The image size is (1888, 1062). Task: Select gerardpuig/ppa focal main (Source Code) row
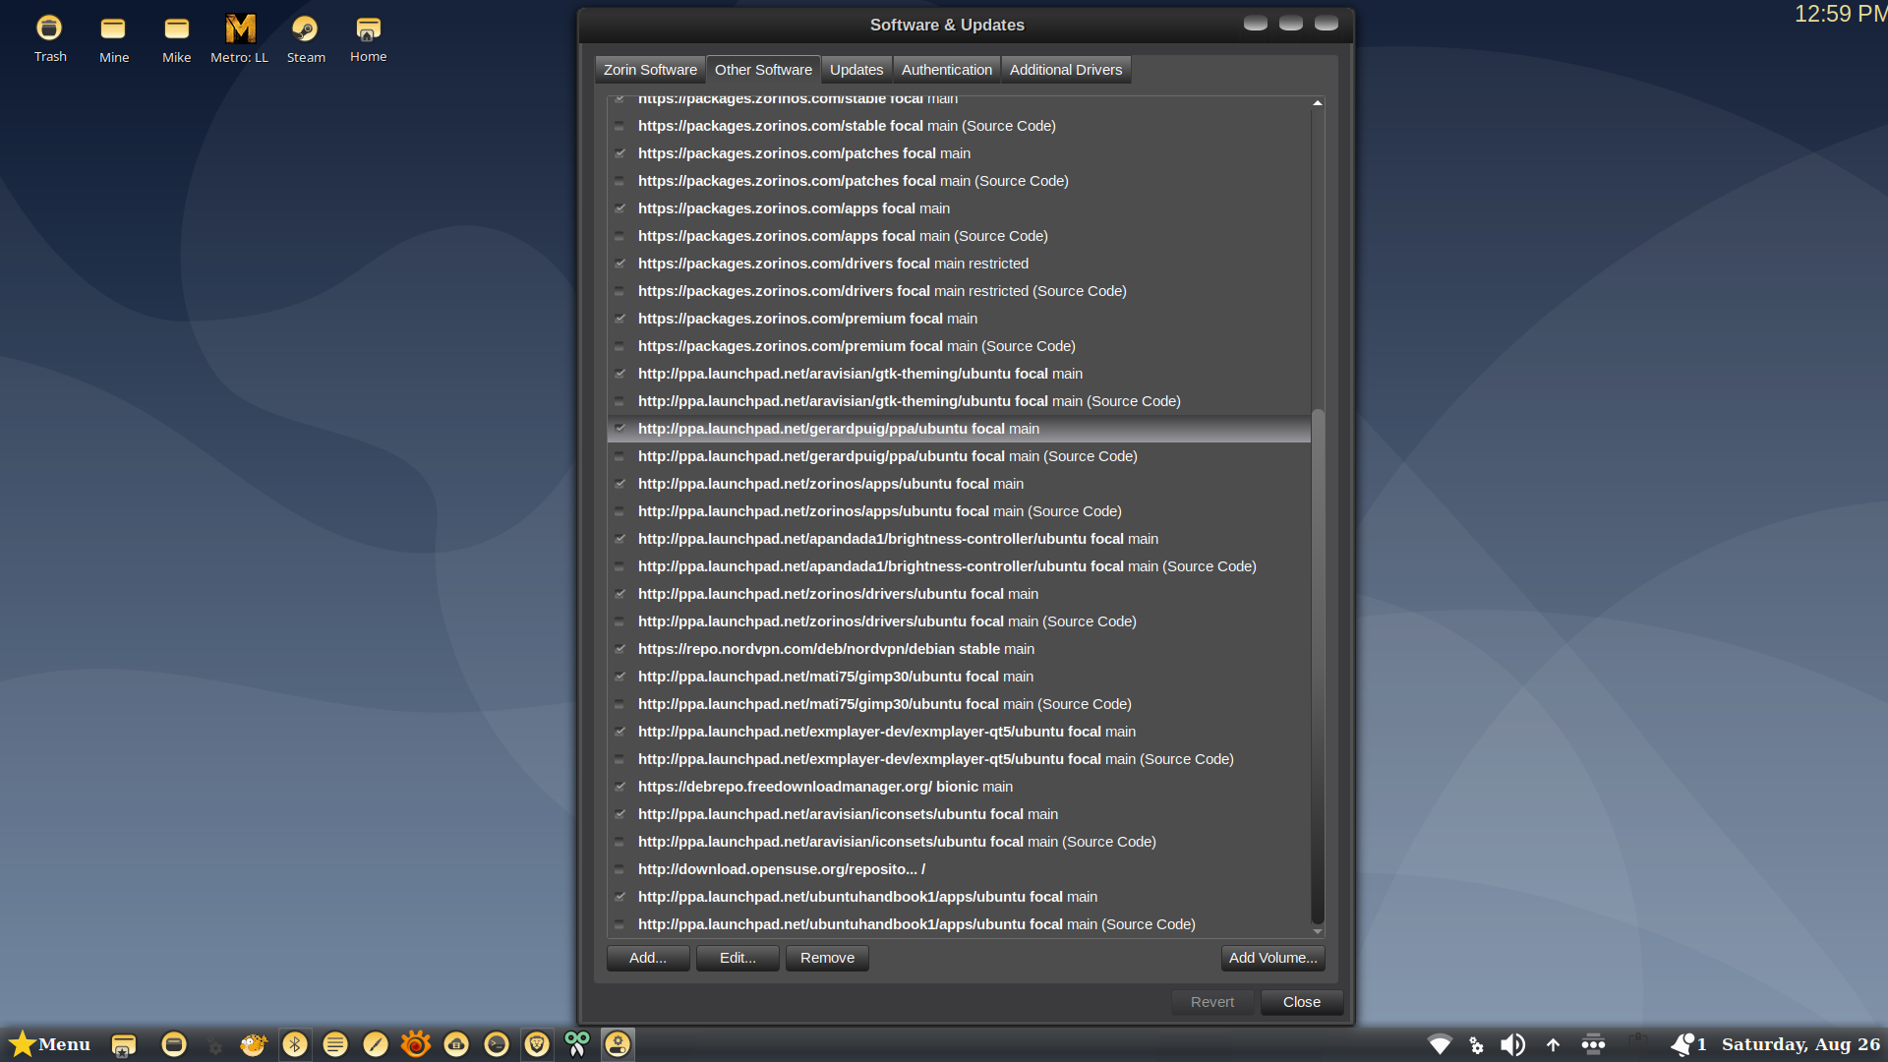click(x=959, y=456)
